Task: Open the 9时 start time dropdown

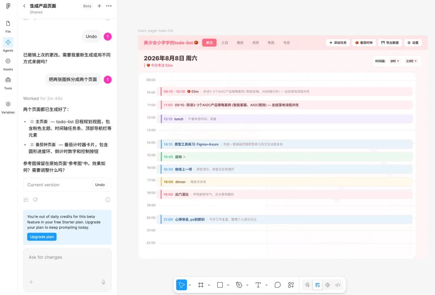Action: [394, 61]
